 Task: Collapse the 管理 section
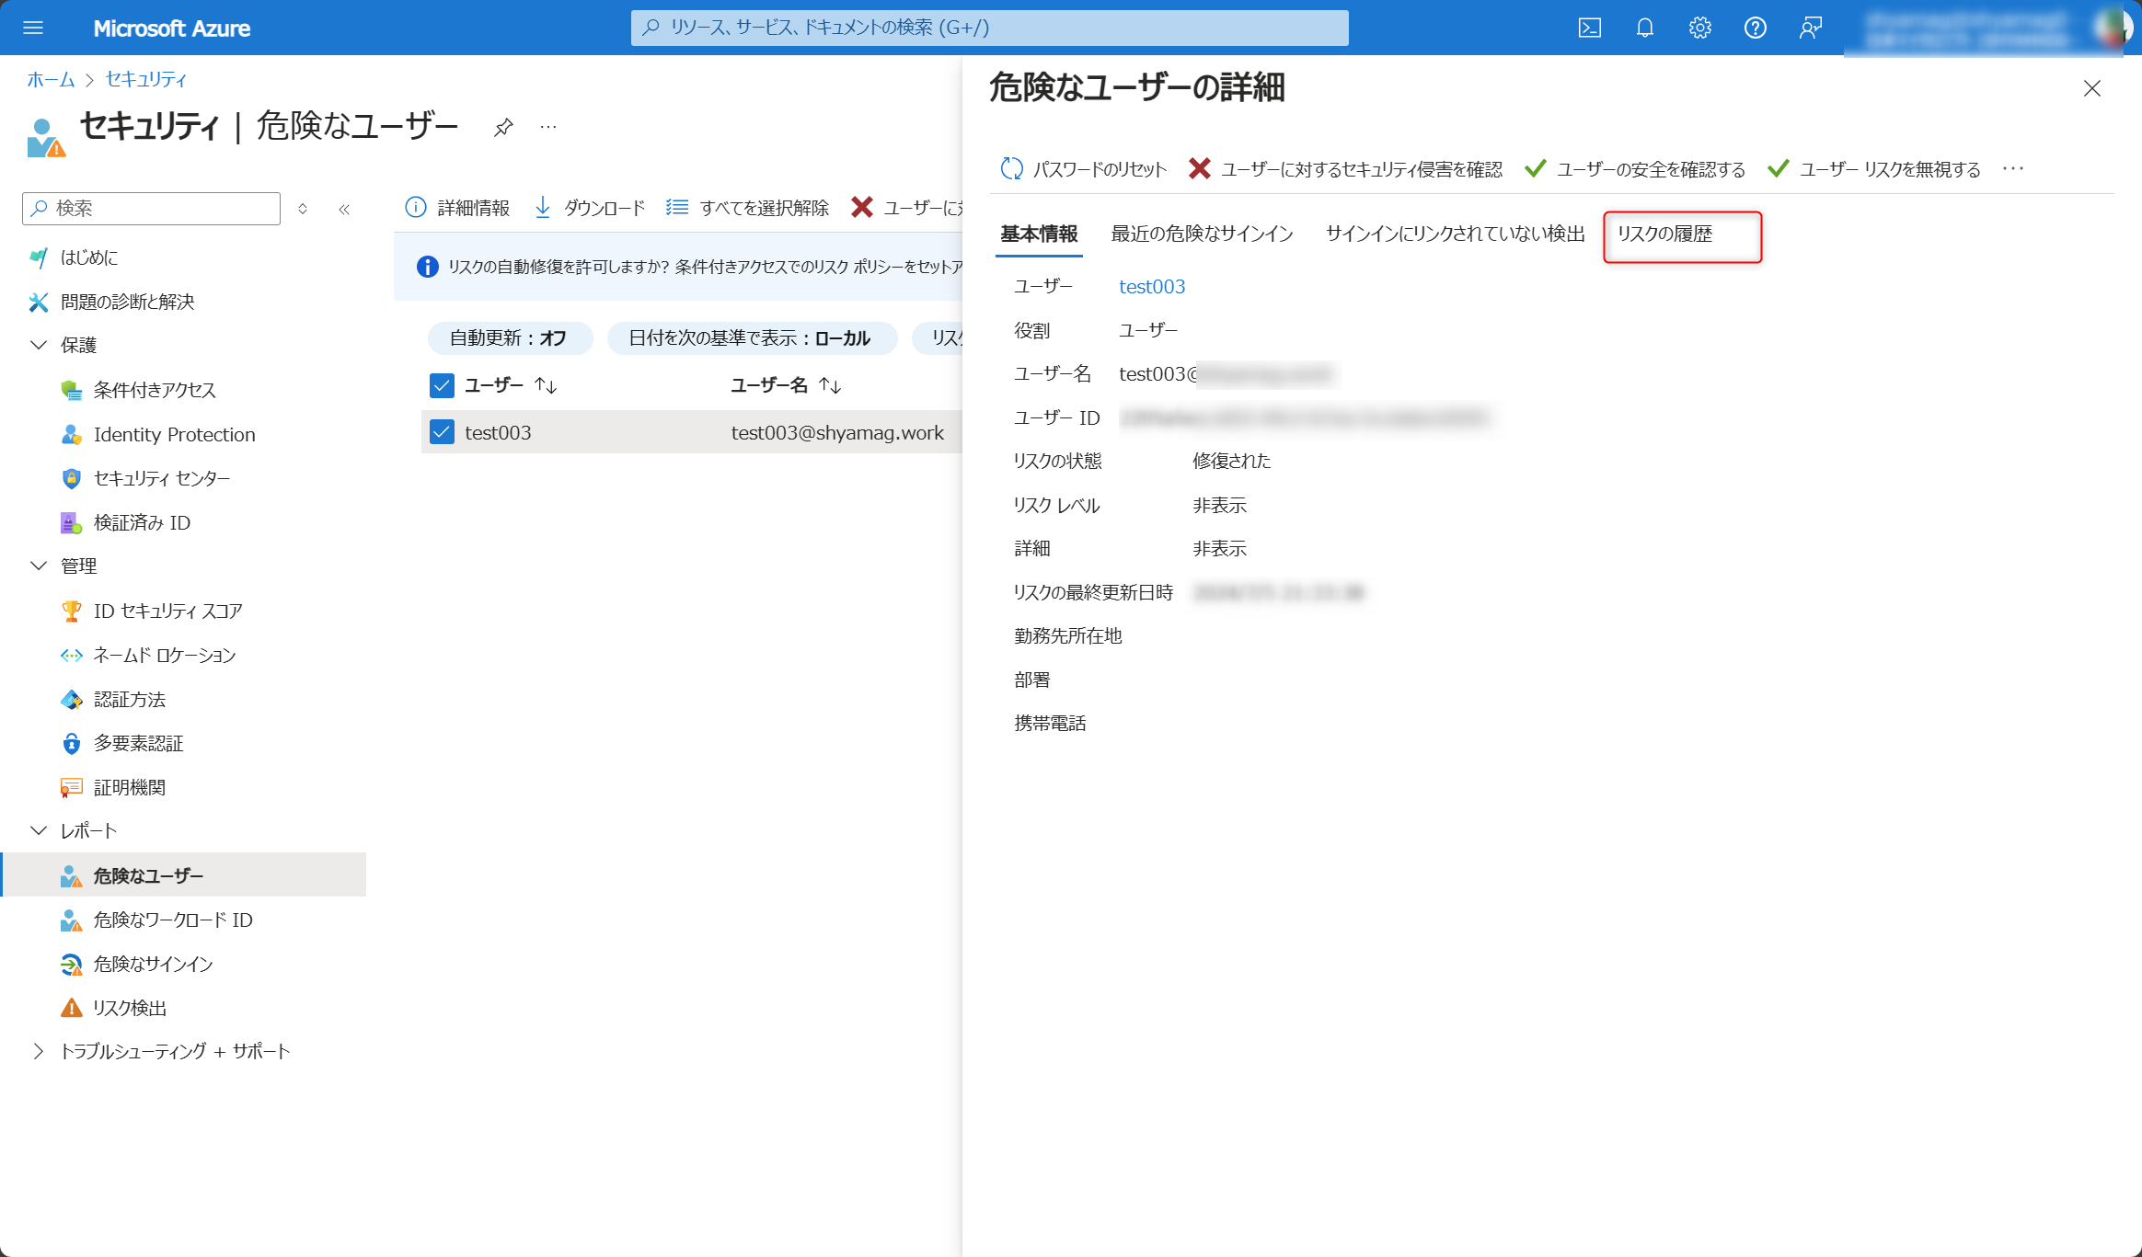coord(39,566)
